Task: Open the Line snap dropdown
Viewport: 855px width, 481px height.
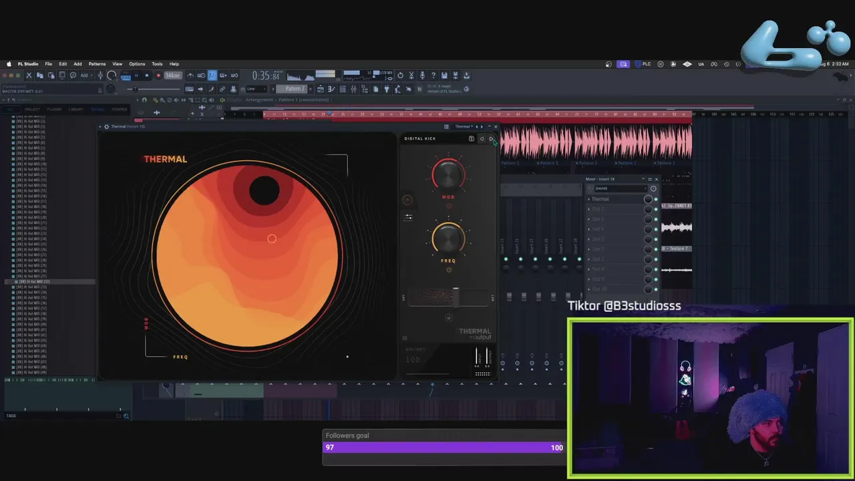Action: [256, 88]
